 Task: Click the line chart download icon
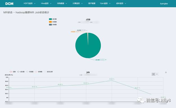point(166,73)
